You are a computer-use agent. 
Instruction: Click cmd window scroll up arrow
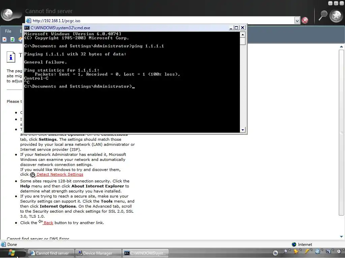coord(243,35)
